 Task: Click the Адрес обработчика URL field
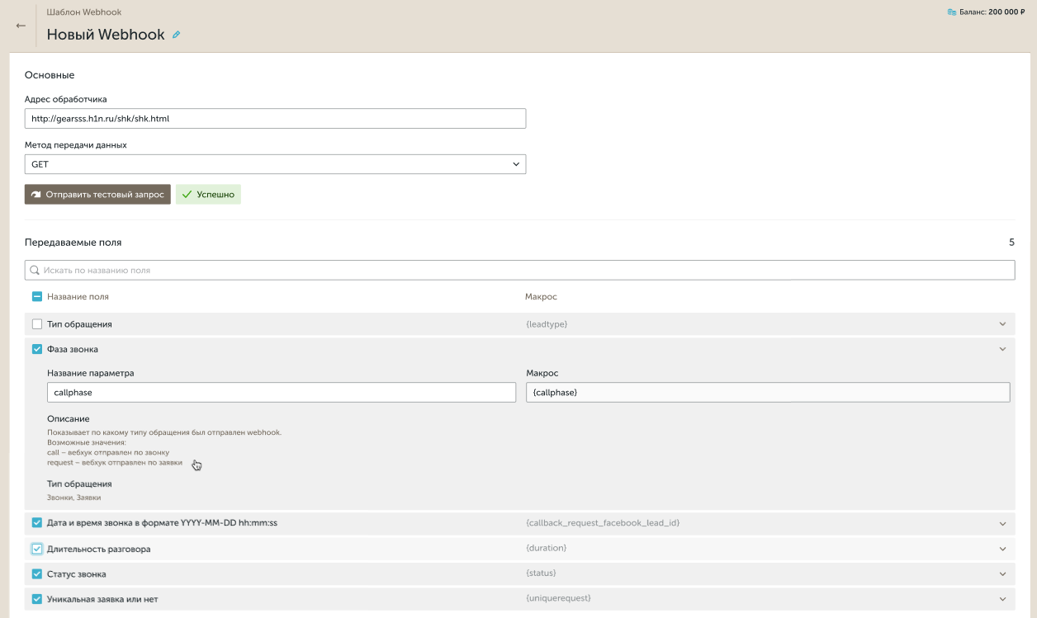(x=275, y=119)
